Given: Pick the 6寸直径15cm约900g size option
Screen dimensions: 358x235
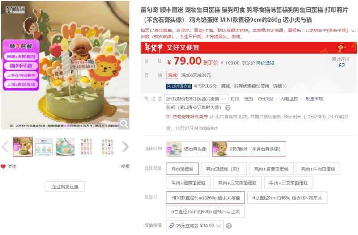Looking at the screenshot, I should tap(205, 211).
